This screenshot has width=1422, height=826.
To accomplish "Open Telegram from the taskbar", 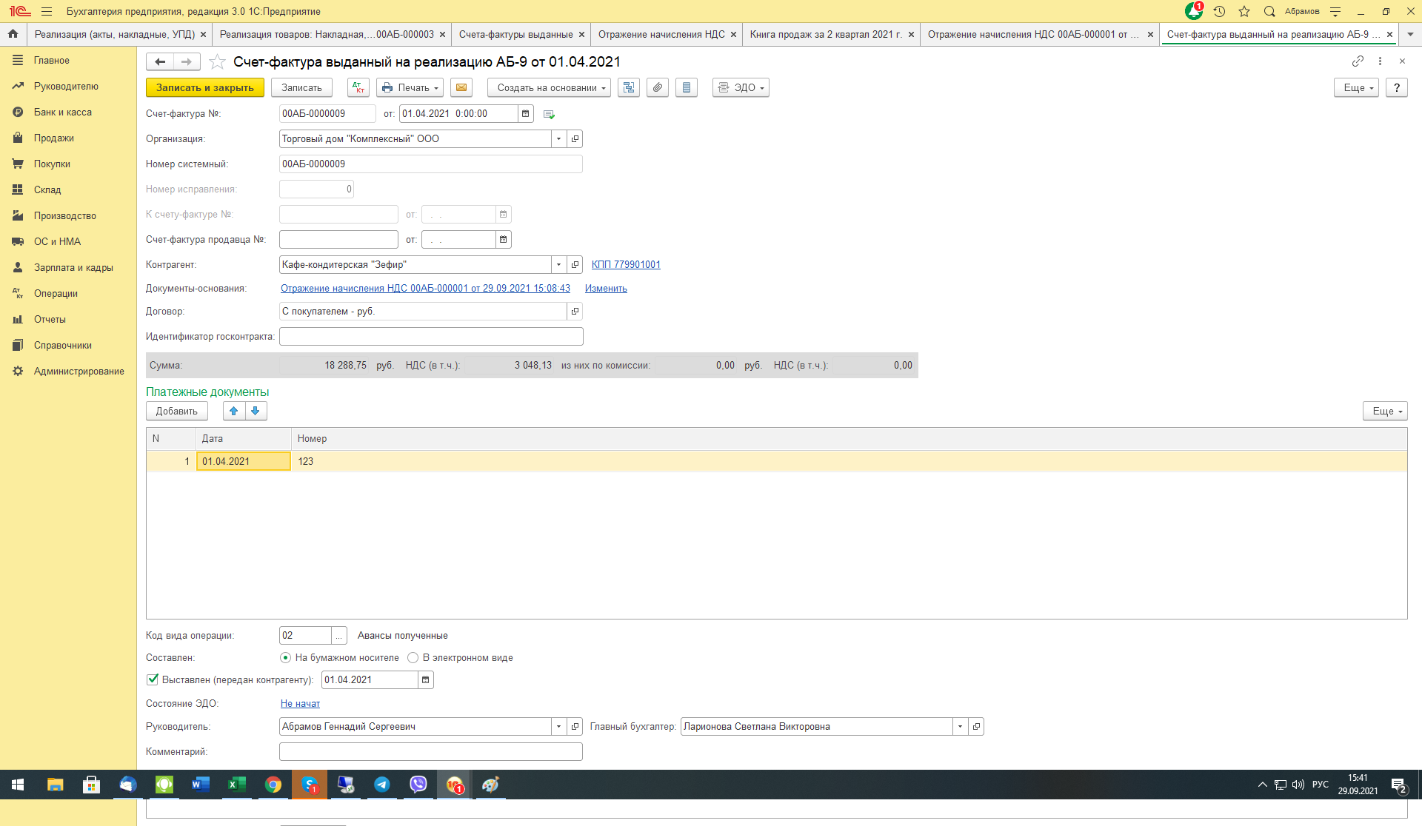I will tap(382, 785).
